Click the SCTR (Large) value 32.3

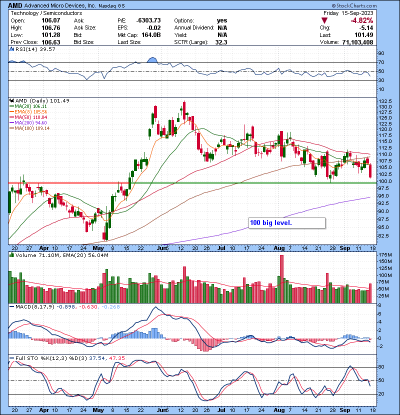click(221, 42)
